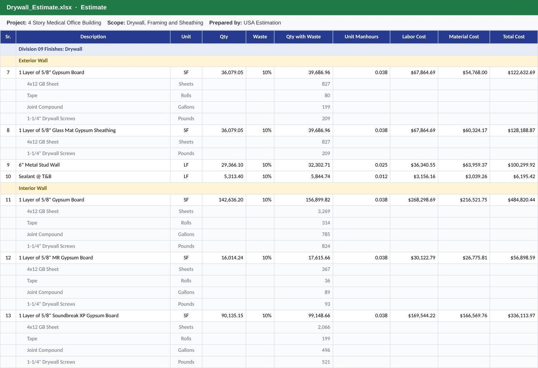
Task: Select the Exterior Wall section row
Action: pyautogui.click(x=269, y=61)
